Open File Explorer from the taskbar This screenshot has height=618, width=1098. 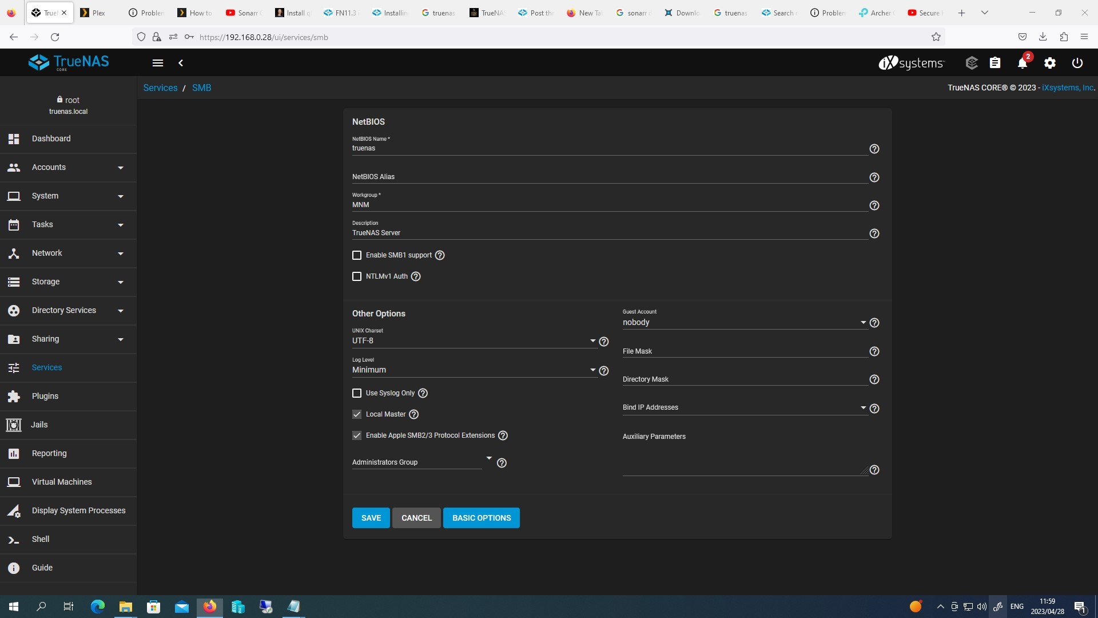point(125,607)
